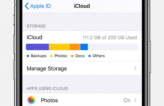Tap the unused gray storage bar area
The image size is (164, 106).
pos(112,47)
